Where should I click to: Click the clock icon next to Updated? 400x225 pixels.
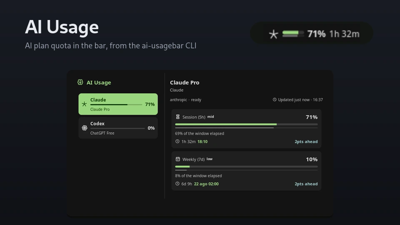coord(275,100)
